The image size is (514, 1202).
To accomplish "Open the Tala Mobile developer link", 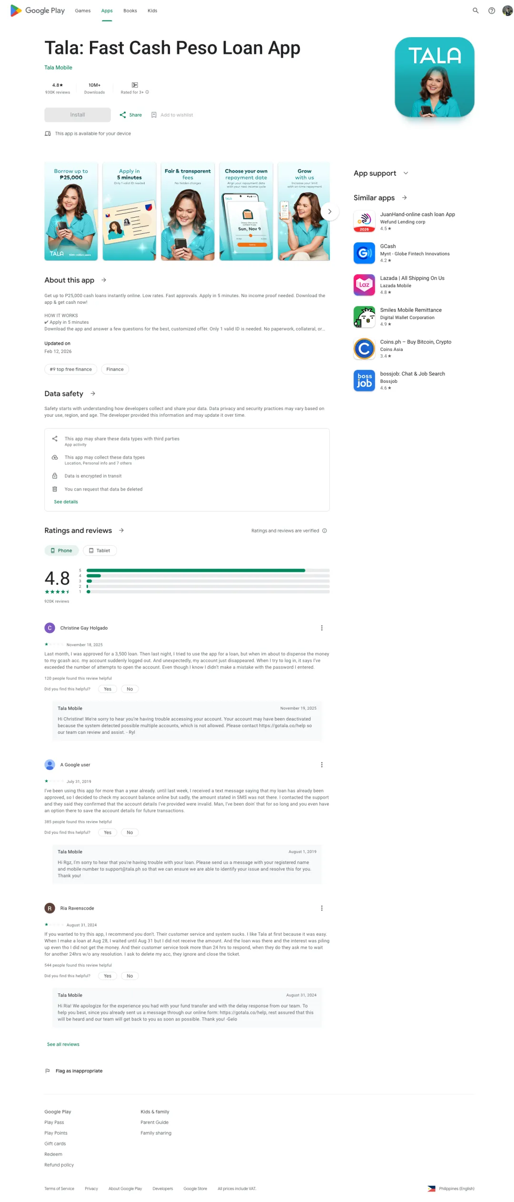I will click(59, 68).
